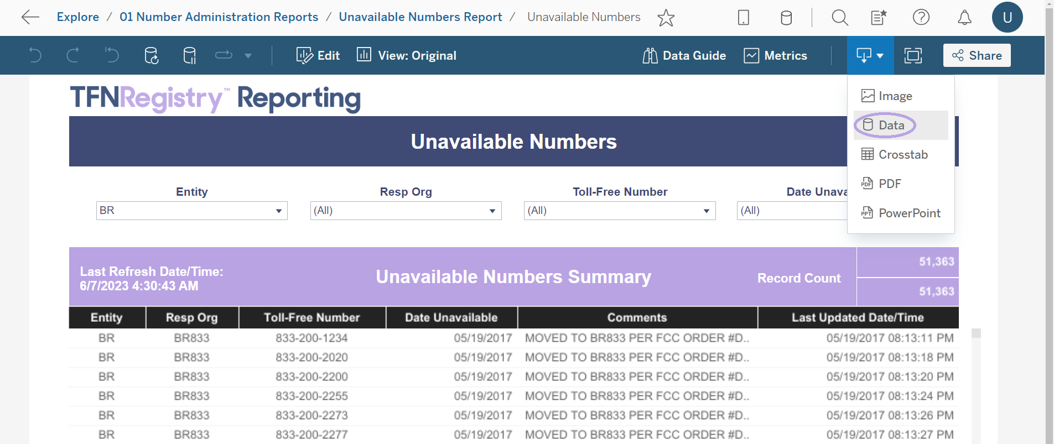Go to the Explore breadcrumb
This screenshot has height=444, width=1054.
coord(78,17)
